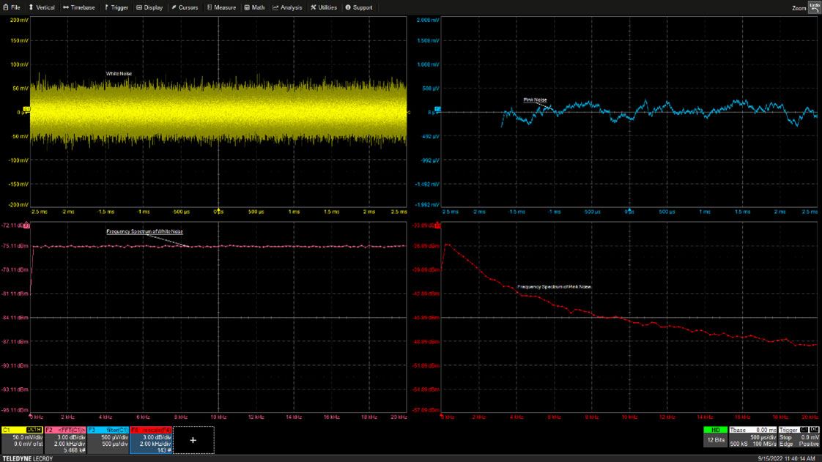This screenshot has width=822, height=462.
Task: Click the HD 12 Bits indicator
Action: point(715,436)
